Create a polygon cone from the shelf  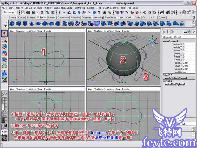pos(31,23)
